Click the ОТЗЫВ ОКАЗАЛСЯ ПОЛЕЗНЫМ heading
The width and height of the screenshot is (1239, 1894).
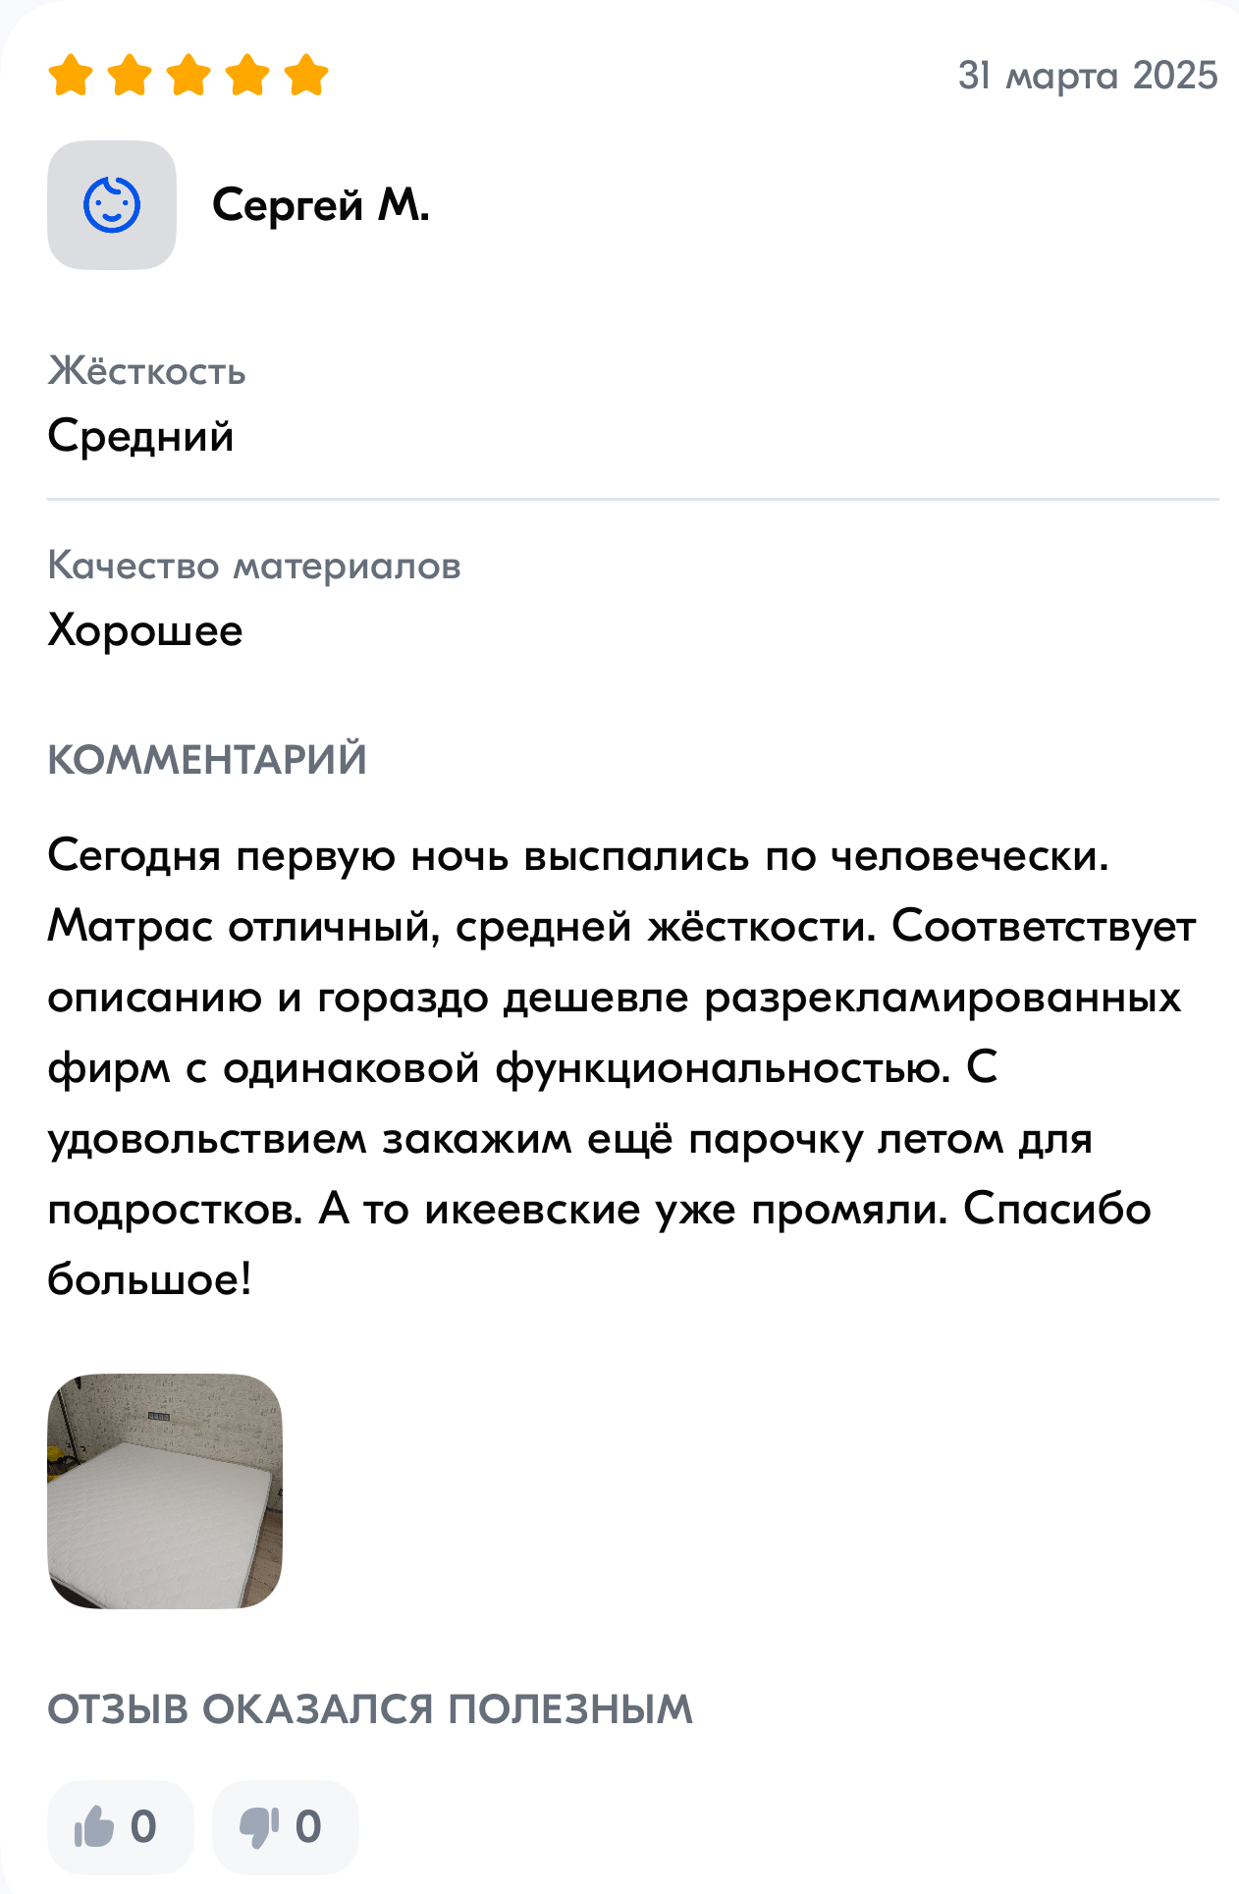370,1709
